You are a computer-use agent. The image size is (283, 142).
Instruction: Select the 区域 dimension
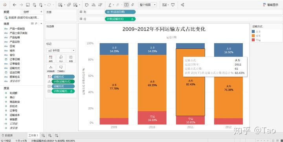pyautogui.click(x=12, y=46)
